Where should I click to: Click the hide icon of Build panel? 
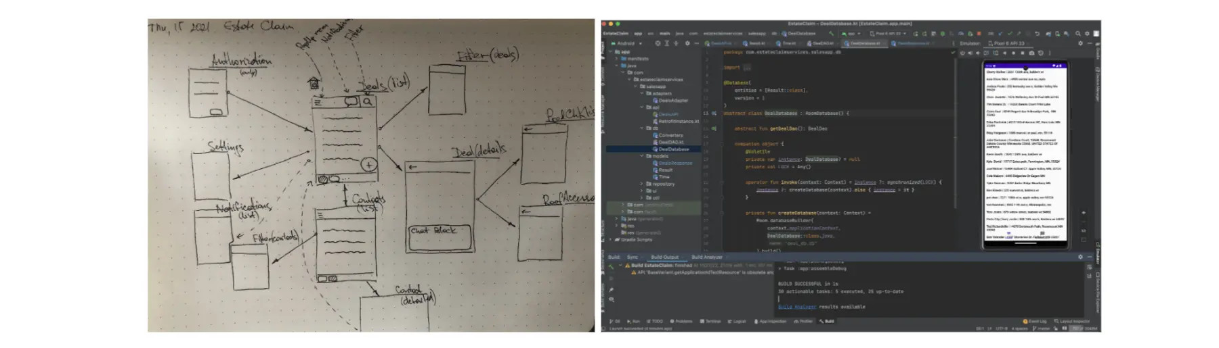click(1090, 257)
